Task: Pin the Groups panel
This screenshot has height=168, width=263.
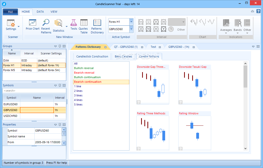Action: [x=60, y=46]
